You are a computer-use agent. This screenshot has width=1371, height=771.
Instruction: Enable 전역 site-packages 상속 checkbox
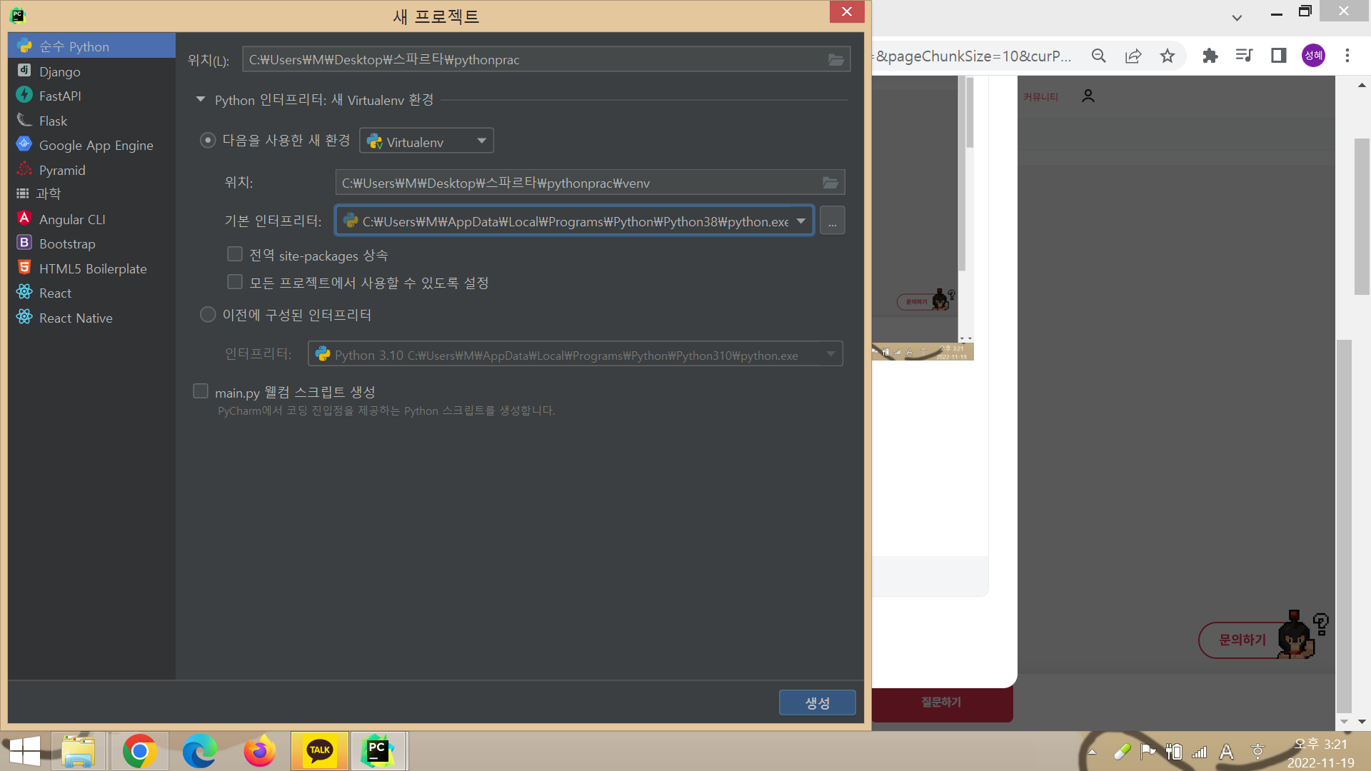click(235, 254)
